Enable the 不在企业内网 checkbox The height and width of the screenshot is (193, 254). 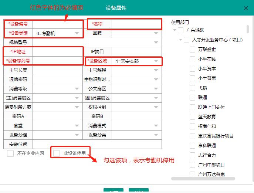coord(10,153)
